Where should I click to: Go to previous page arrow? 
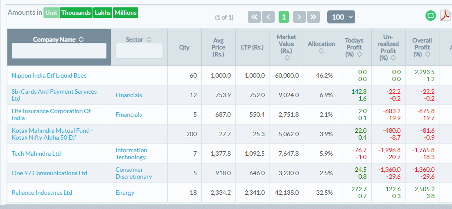[268, 17]
